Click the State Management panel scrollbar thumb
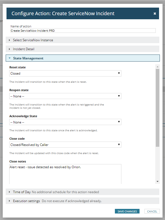This screenshot has height=220, width=165. (x=158, y=108)
